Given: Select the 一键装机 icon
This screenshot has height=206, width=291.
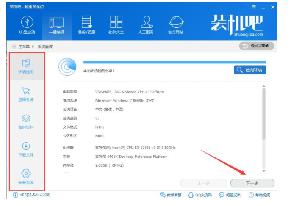Looking at the screenshot, I should coord(56,25).
